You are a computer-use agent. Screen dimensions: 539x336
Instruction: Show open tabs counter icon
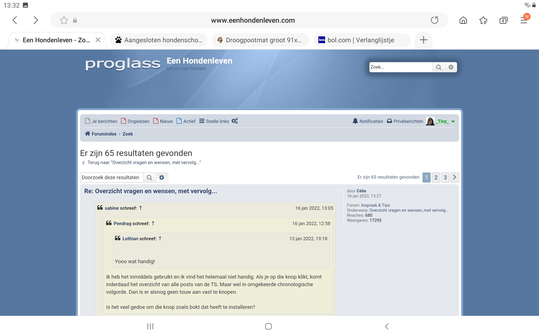(504, 20)
